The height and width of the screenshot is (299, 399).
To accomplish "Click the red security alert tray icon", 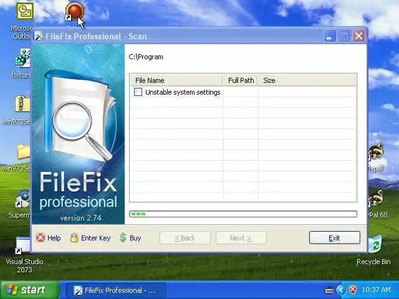I will pos(353,290).
